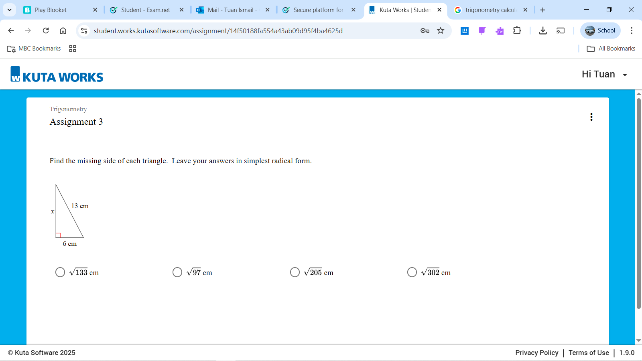Open the Extensions puzzle icon

tap(517, 30)
